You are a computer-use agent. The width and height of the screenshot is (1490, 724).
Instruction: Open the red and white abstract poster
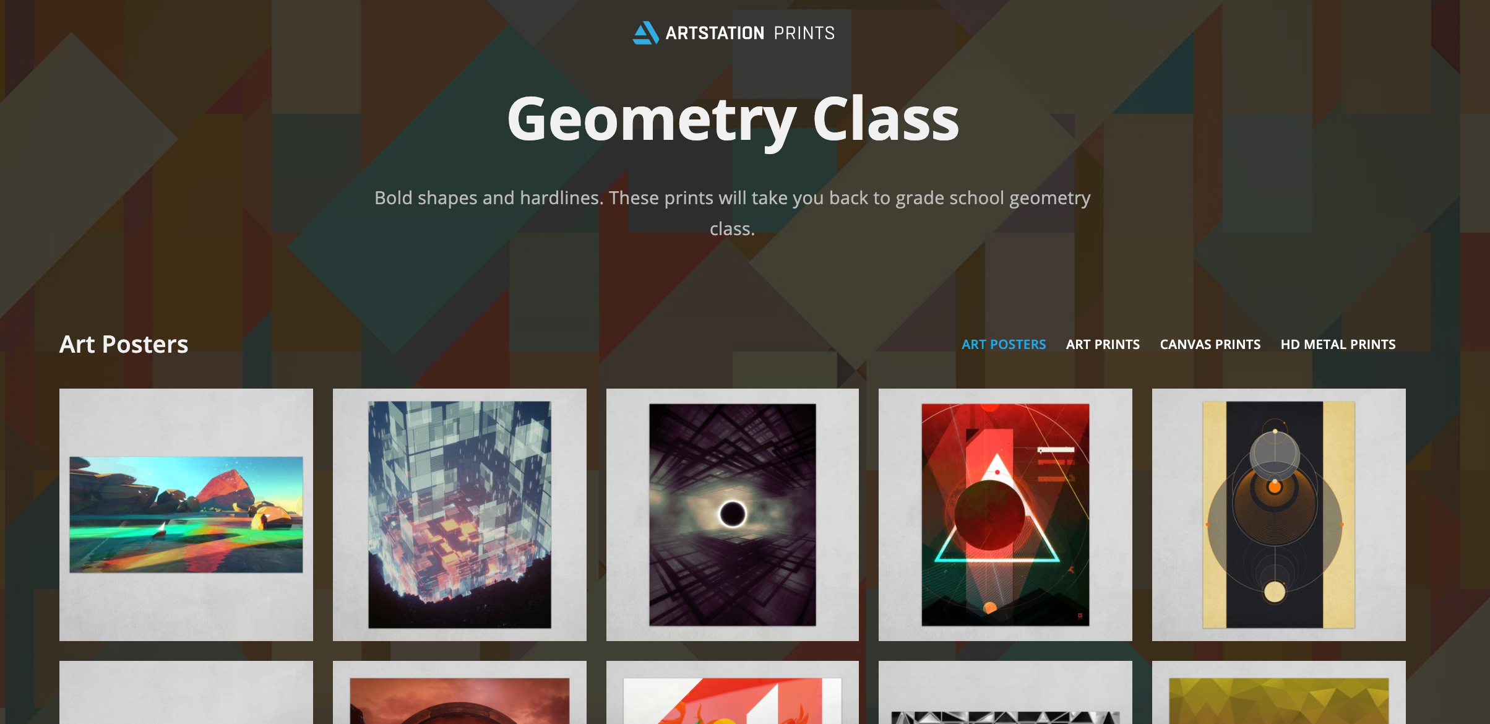[733, 692]
